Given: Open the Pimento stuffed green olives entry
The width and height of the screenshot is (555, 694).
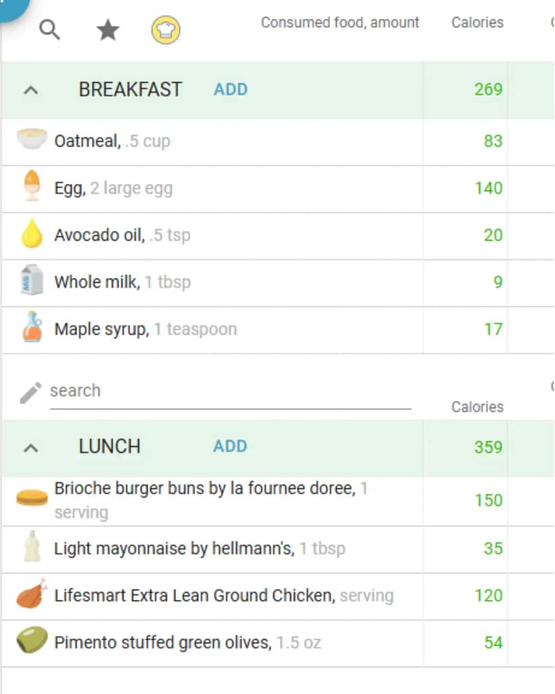Looking at the screenshot, I should coord(163,642).
